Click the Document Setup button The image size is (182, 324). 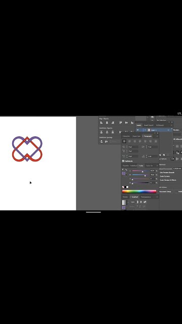pyautogui.click(x=165, y=191)
